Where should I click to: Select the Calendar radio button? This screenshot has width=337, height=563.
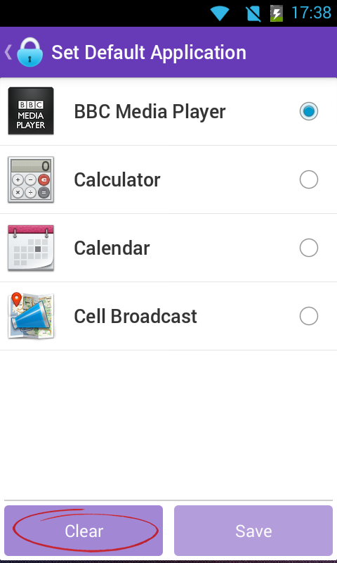coord(309,248)
